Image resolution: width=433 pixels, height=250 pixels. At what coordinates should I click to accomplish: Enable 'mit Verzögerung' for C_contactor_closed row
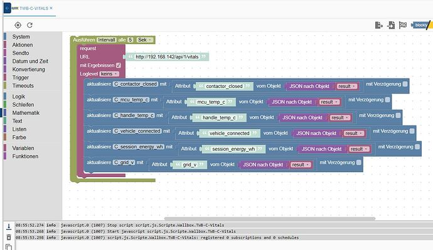pyautogui.click(x=405, y=84)
